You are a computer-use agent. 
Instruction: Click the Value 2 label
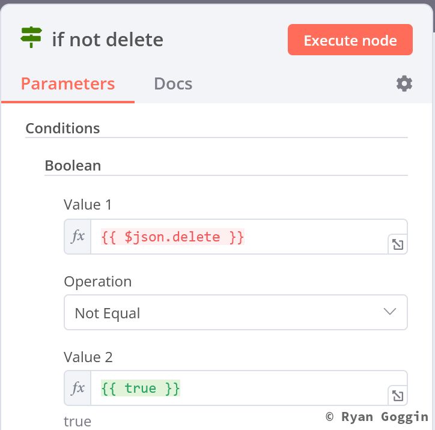[88, 357]
